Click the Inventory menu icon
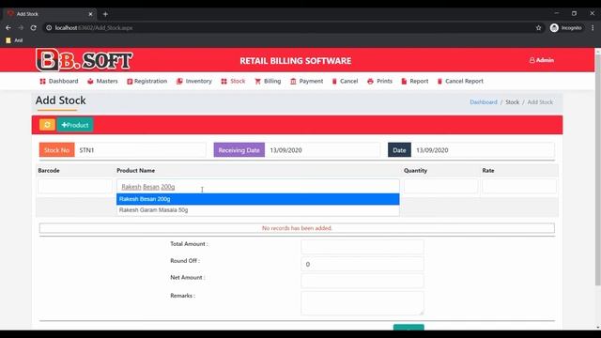 point(179,82)
